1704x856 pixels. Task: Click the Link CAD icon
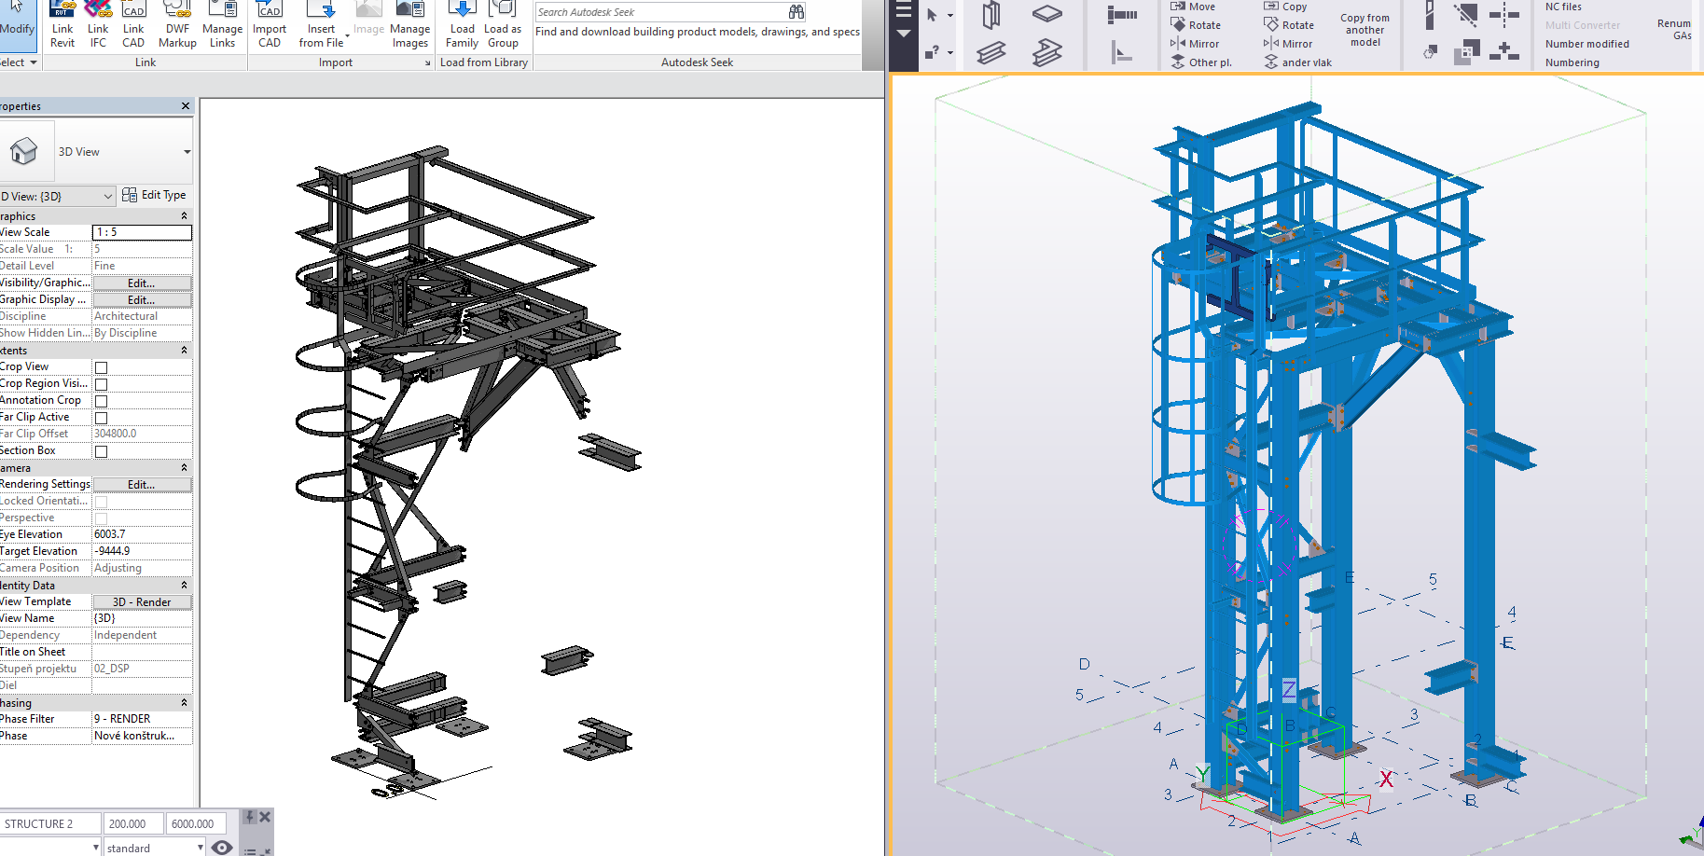tap(133, 24)
